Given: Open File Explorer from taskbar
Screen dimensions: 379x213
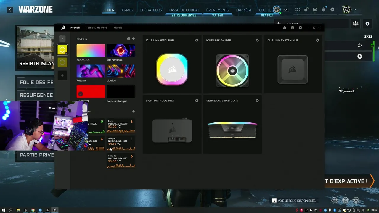Looking at the screenshot, I should point(18,210).
